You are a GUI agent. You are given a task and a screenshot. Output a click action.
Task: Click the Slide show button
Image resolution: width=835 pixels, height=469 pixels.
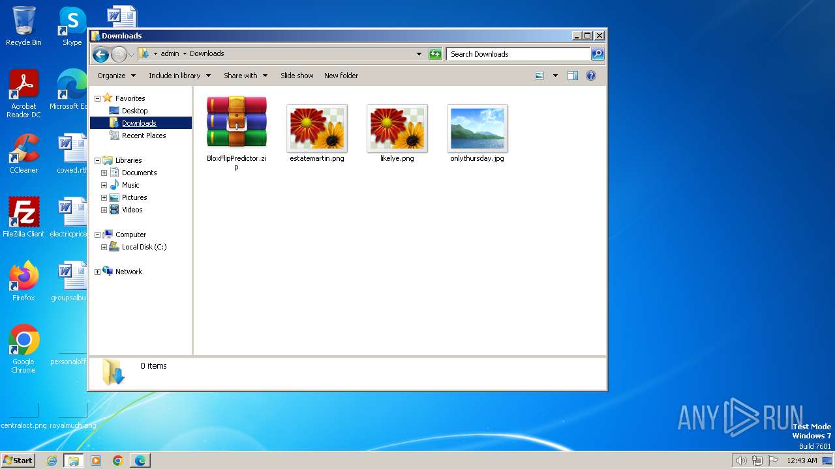[297, 76]
